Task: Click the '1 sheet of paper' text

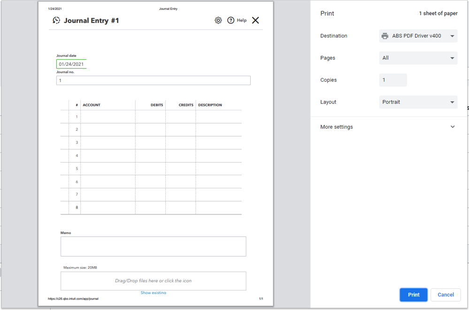Action: (x=438, y=14)
